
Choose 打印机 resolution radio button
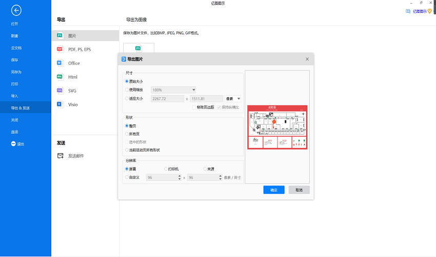[166, 169]
